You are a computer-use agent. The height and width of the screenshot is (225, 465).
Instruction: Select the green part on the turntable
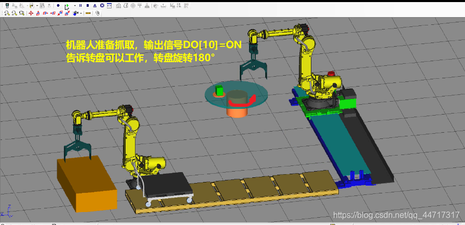tap(220, 90)
